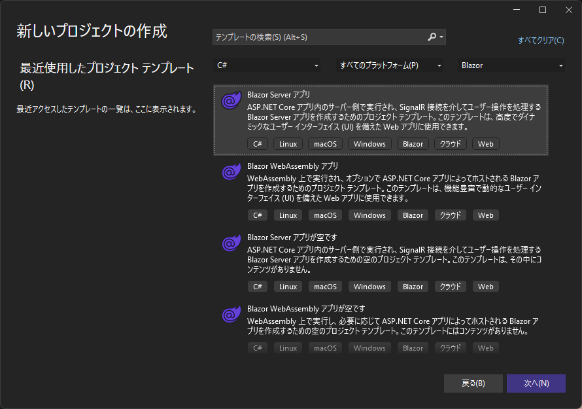Click Linux tag under Blazor WebAssembly アプリ
Screen dimensions: 582x409
[288, 215]
